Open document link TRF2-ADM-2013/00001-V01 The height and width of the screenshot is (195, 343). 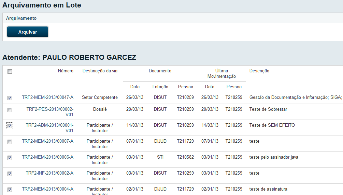(49, 128)
